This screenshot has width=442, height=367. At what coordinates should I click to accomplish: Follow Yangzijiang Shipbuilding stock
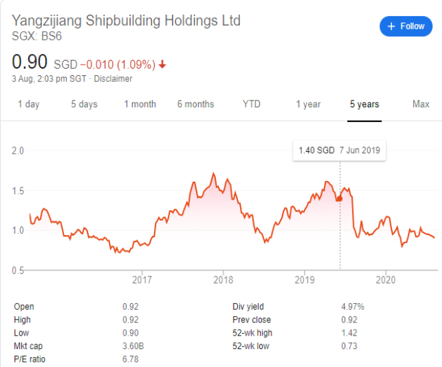point(406,27)
